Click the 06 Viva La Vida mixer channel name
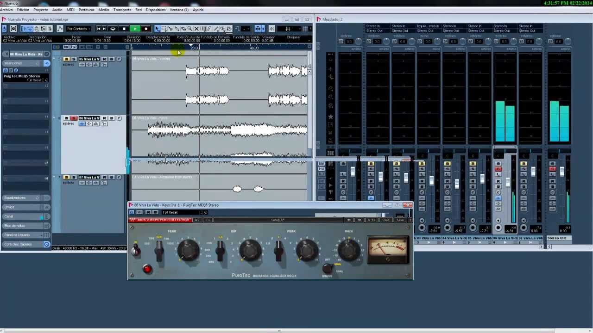This screenshot has width=593, height=333. point(505,238)
